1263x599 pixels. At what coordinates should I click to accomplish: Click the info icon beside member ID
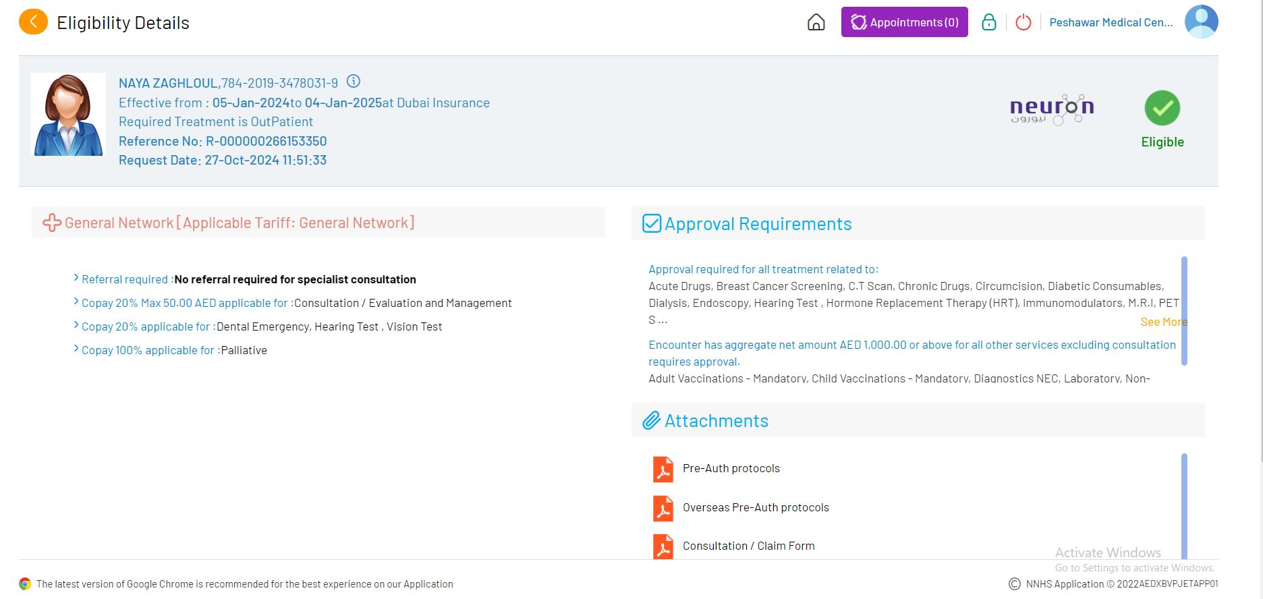click(353, 82)
